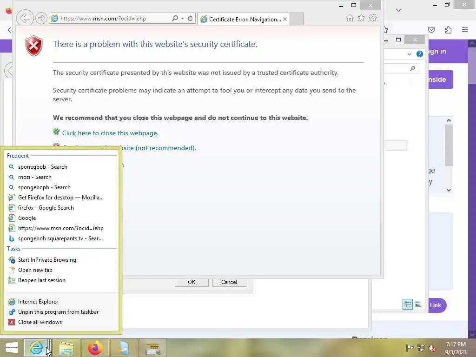Start InPrivate Browsing from jump list
The width and height of the screenshot is (476, 357).
click(62, 260)
